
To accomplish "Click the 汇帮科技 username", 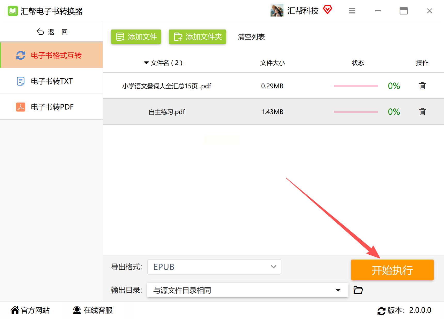I will pyautogui.click(x=303, y=11).
